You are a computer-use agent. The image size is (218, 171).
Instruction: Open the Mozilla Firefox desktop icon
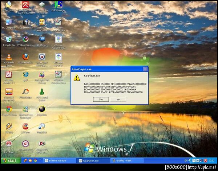click(25, 59)
